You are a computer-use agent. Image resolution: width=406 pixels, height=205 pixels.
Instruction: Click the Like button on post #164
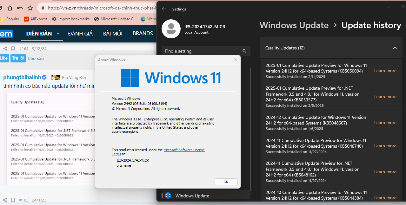pos(4,58)
